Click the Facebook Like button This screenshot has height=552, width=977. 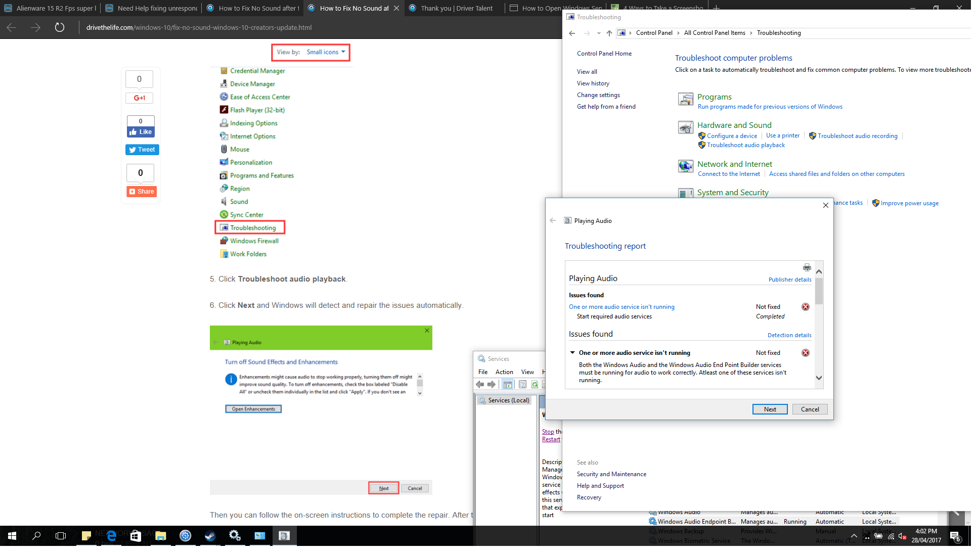pyautogui.click(x=142, y=133)
